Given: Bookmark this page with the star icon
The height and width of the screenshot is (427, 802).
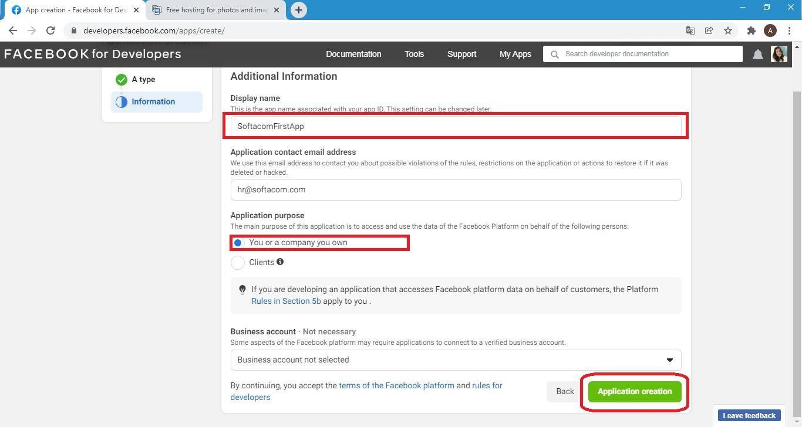Looking at the screenshot, I should pyautogui.click(x=728, y=30).
